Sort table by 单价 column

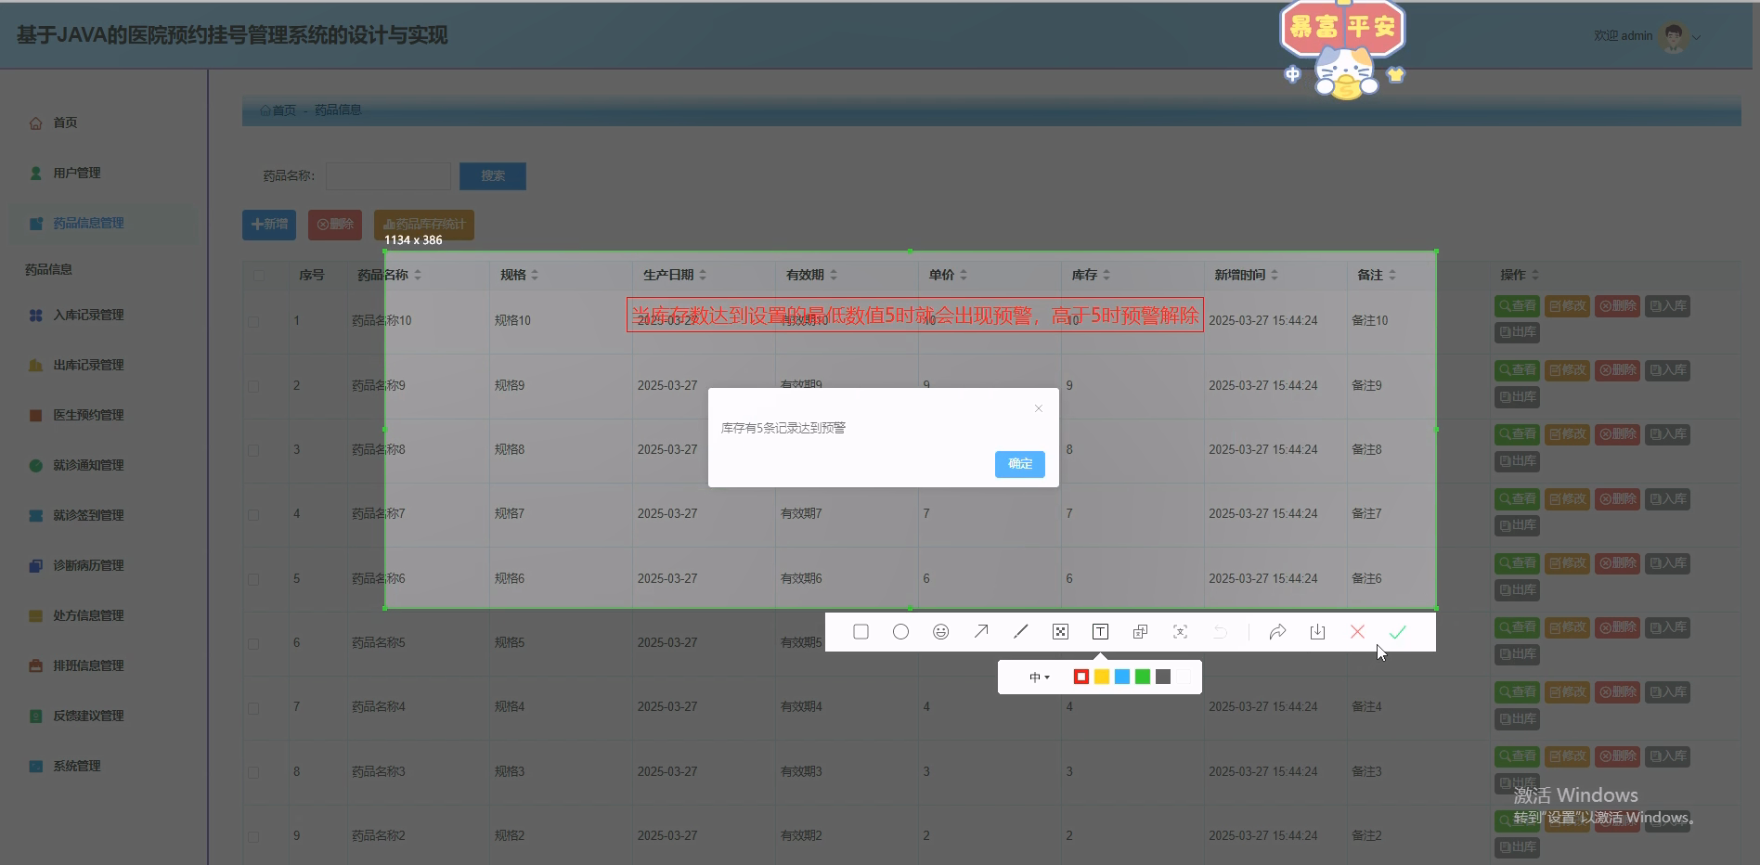[964, 275]
